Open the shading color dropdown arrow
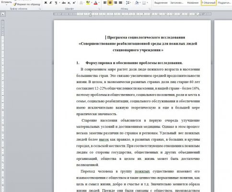 tap(140, 3)
